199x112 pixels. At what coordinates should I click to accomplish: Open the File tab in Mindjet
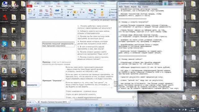pos(29,6)
